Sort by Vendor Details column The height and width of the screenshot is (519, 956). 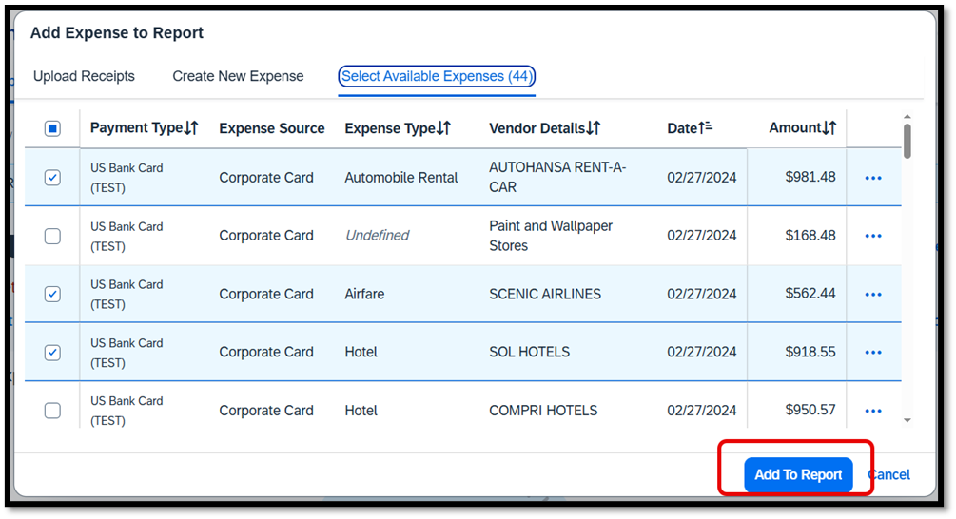click(x=593, y=128)
